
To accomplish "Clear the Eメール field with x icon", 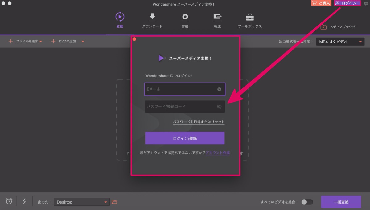I will pyautogui.click(x=219, y=89).
